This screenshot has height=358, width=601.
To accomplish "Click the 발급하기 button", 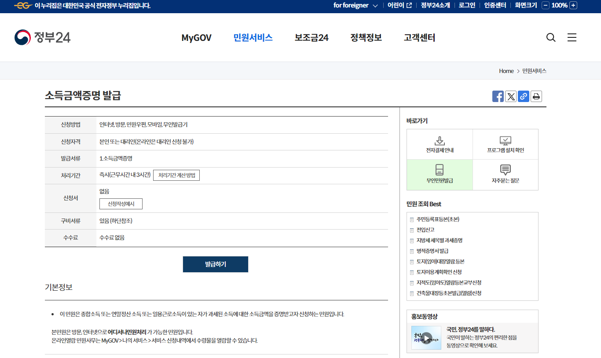I will coord(216,264).
